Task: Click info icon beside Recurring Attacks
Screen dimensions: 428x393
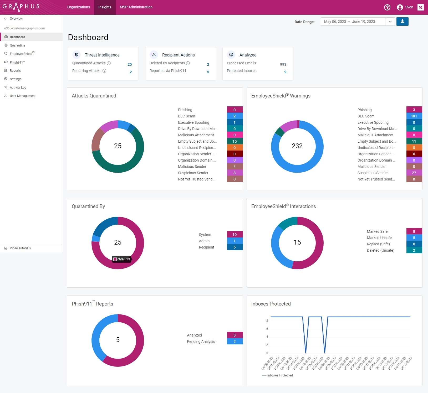Action: point(104,71)
